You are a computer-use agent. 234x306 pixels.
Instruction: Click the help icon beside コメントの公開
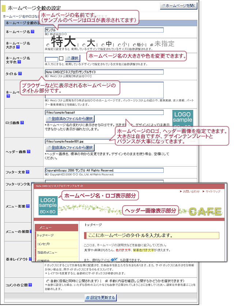coord(30,285)
